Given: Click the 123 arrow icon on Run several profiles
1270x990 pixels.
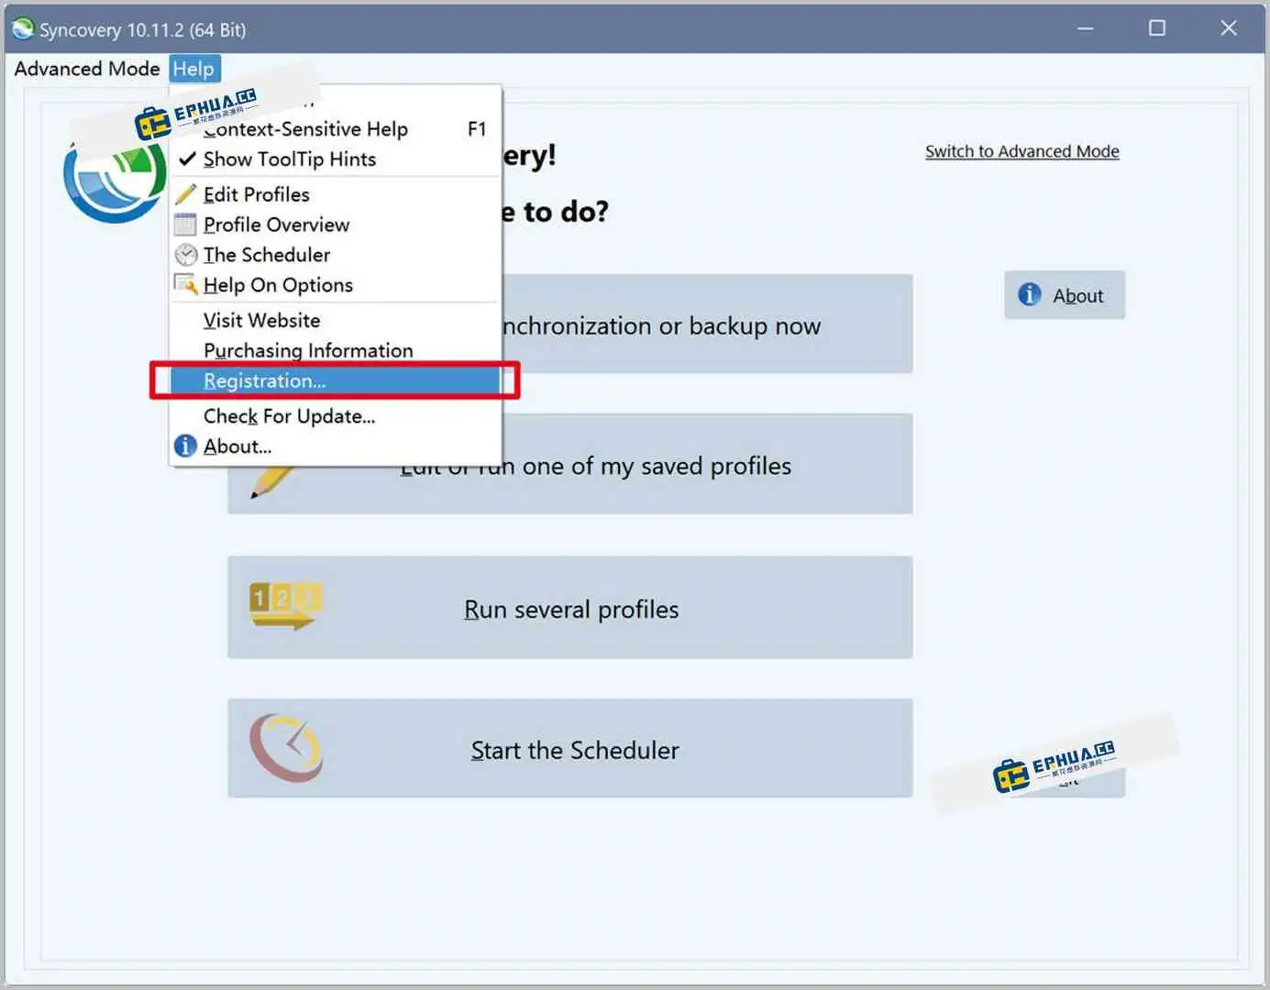Looking at the screenshot, I should pyautogui.click(x=285, y=606).
